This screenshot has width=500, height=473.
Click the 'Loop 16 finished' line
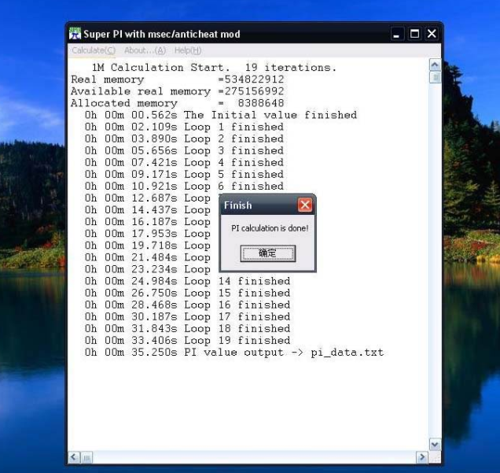pyautogui.click(x=187, y=305)
